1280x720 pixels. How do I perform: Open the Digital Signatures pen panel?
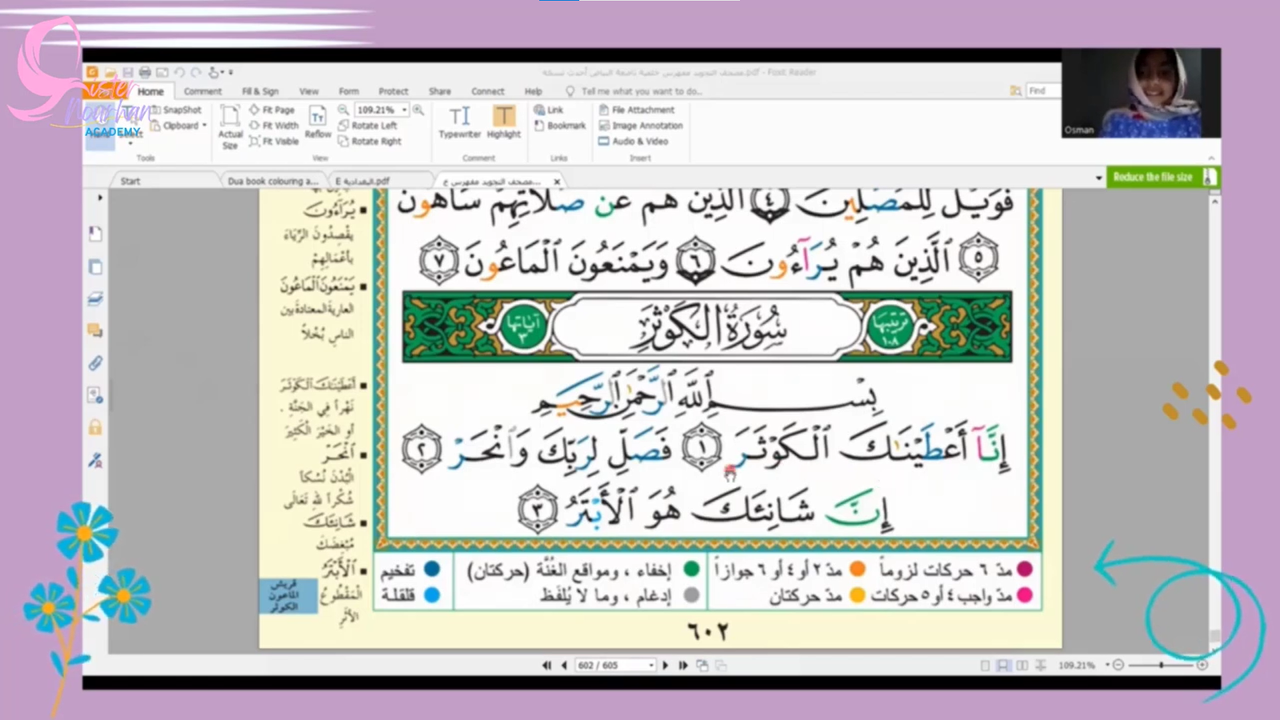pos(95,460)
